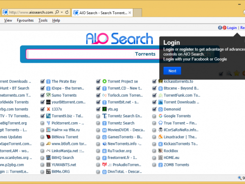Open a new blank browser tab

click(x=138, y=13)
